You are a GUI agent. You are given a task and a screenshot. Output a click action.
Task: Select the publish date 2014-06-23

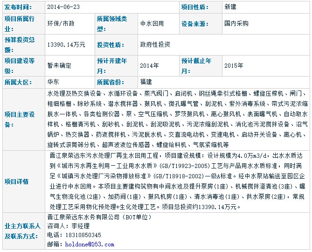coord(63,7)
